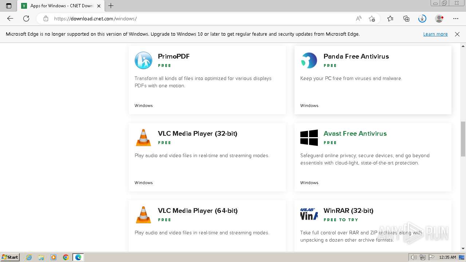
Task: Open the VLC Media Player (64-bit) title
Action: click(x=198, y=211)
